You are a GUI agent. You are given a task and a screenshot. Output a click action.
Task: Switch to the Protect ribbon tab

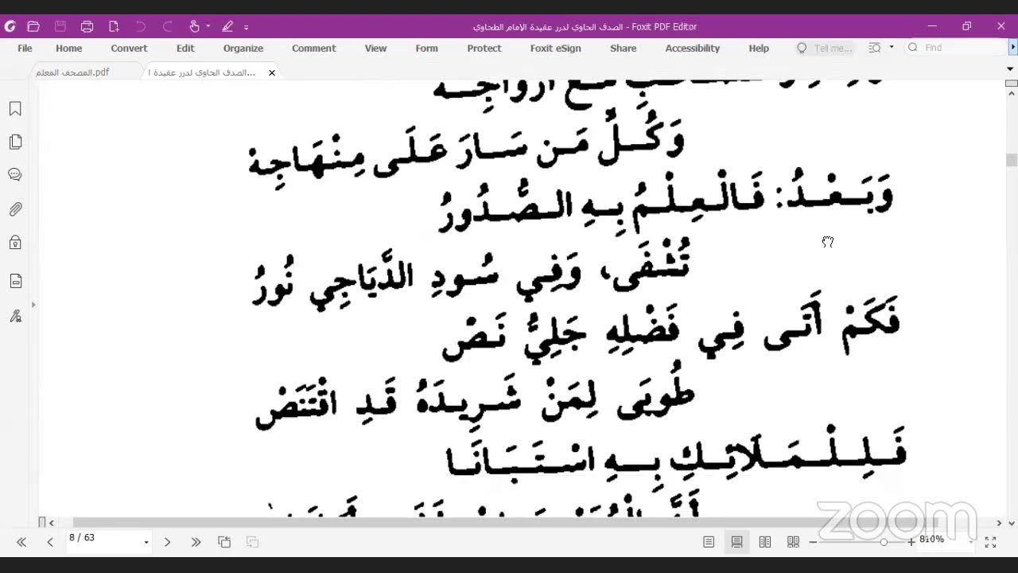[484, 48]
